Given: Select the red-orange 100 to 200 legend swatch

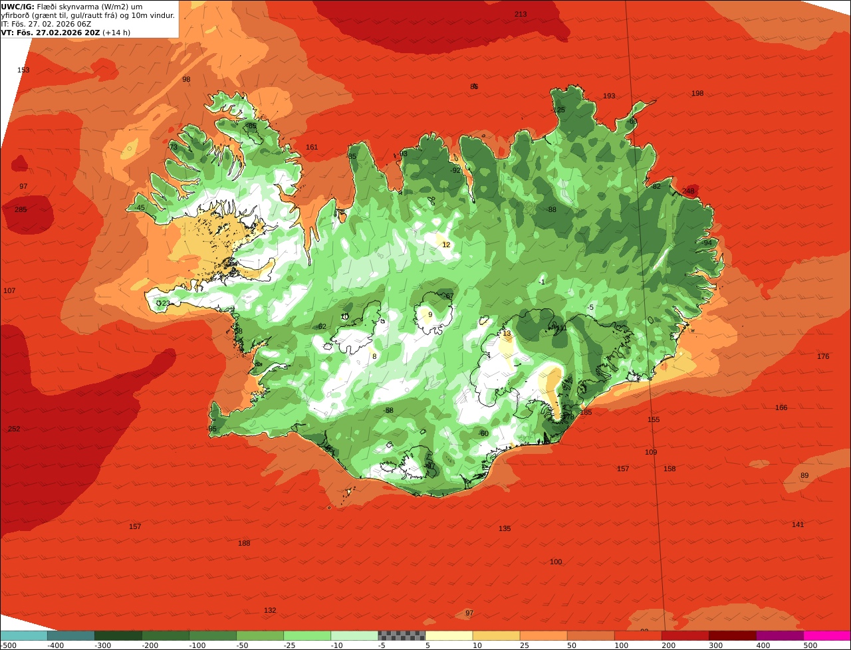Looking at the screenshot, I should point(638,635).
